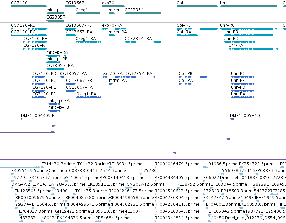Open the CG7120-PG protein feature
Image resolution: width=286 pixels, height=223 pixels.
(39, 84)
